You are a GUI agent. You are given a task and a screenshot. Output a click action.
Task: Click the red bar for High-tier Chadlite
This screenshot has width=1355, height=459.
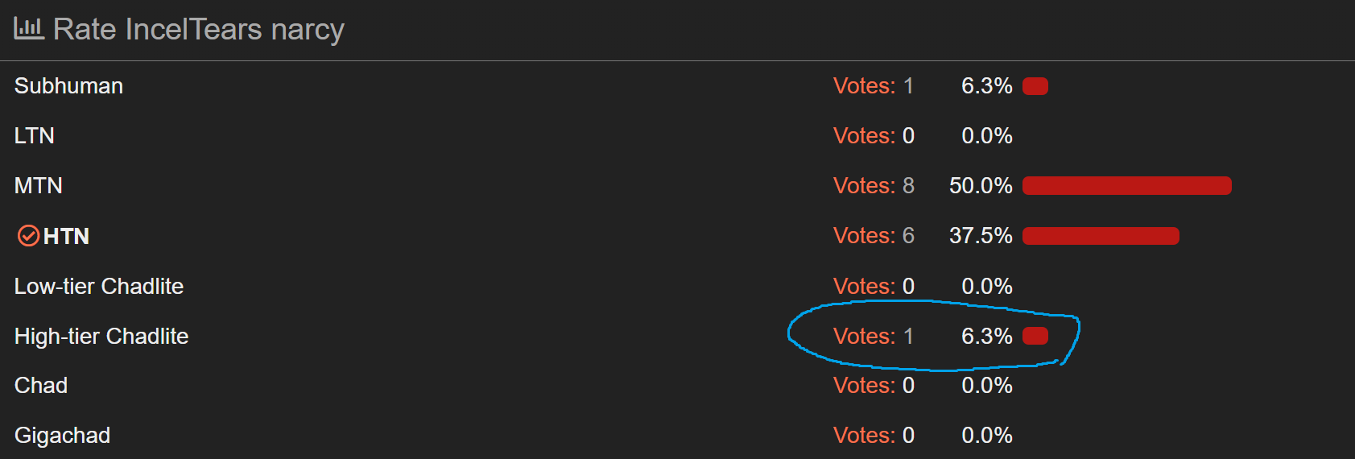coord(1035,337)
